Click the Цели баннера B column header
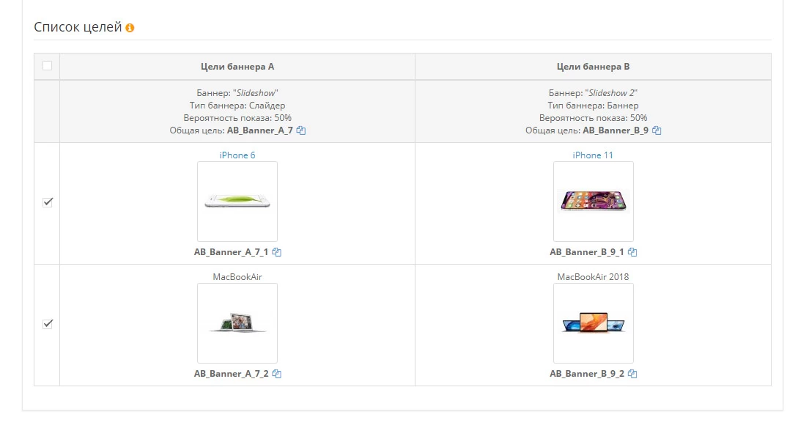798x431 pixels. click(593, 67)
